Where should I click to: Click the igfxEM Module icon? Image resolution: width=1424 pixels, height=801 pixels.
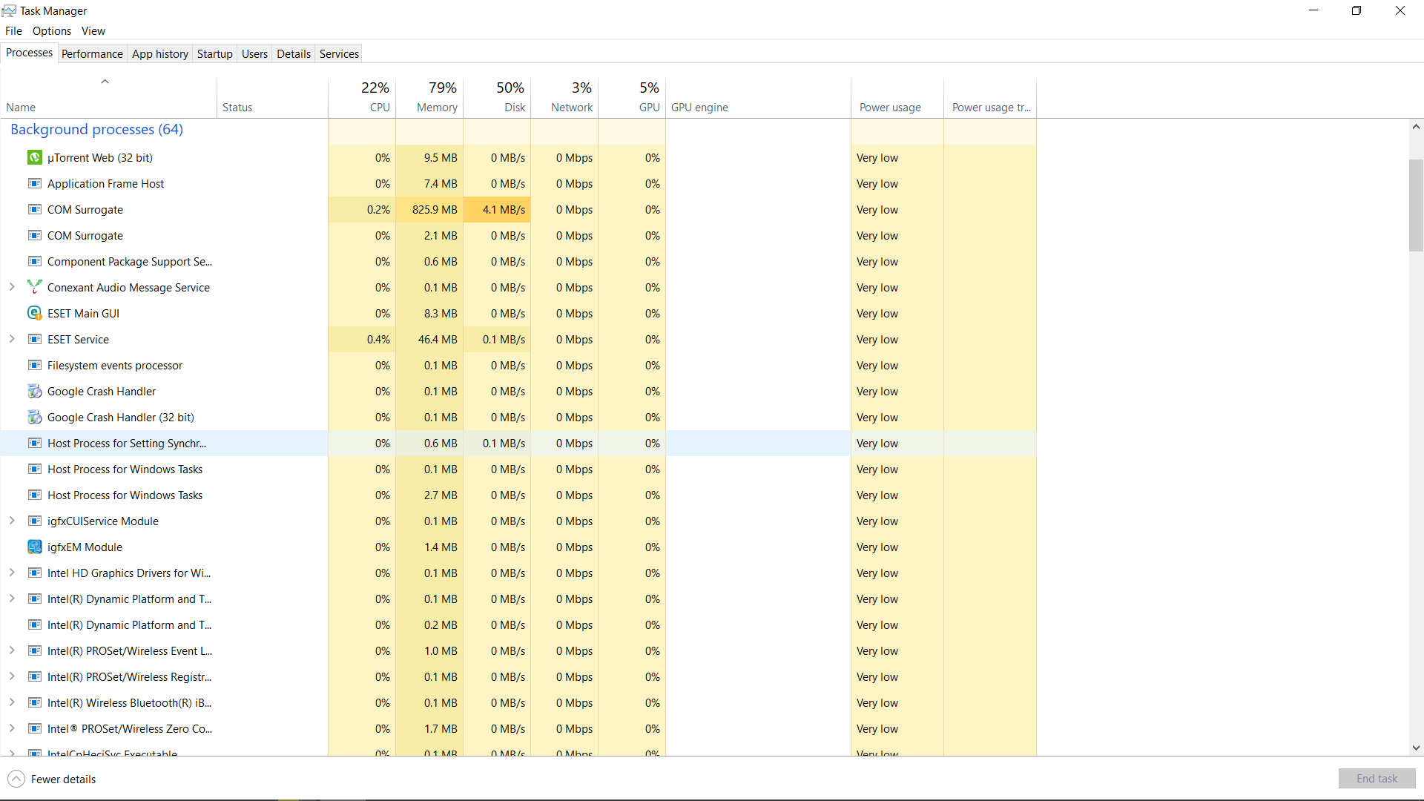(x=34, y=547)
